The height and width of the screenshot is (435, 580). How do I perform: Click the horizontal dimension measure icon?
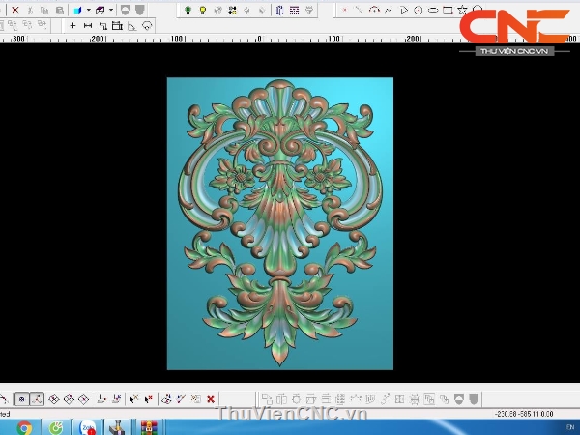point(88,25)
